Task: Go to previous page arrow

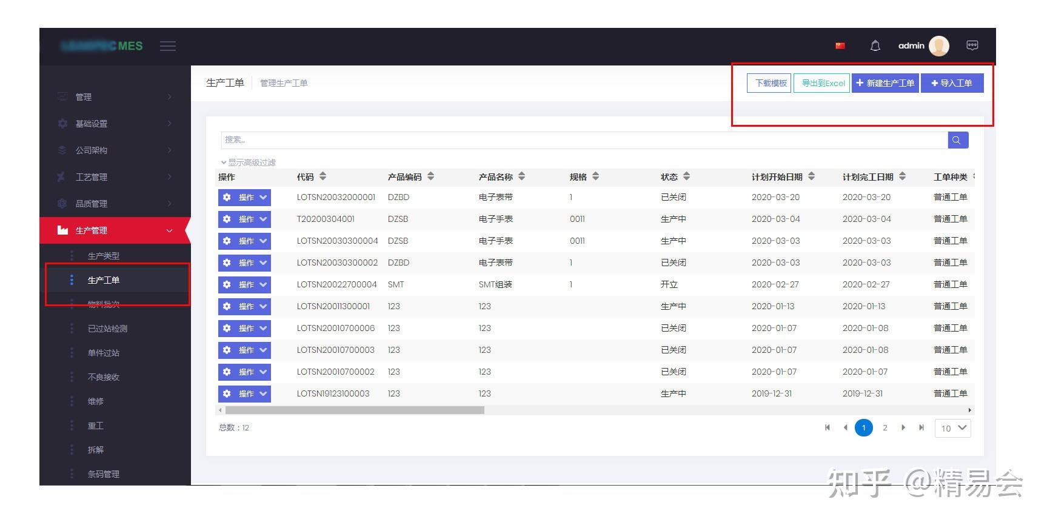Action: 846,427
